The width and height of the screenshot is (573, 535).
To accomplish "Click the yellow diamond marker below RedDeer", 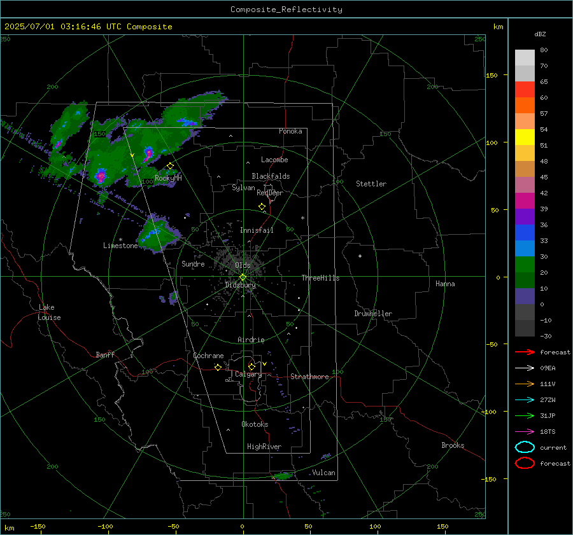I will tap(262, 207).
